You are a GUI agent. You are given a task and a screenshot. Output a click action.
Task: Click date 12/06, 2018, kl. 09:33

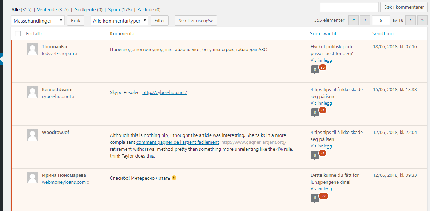click(395, 175)
